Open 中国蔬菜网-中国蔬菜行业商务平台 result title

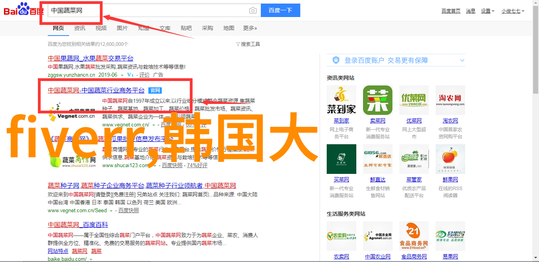coord(96,90)
